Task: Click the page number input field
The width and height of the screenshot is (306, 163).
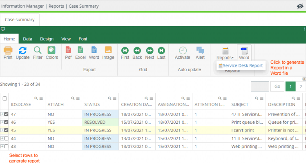Action: pyautogui.click(x=260, y=87)
